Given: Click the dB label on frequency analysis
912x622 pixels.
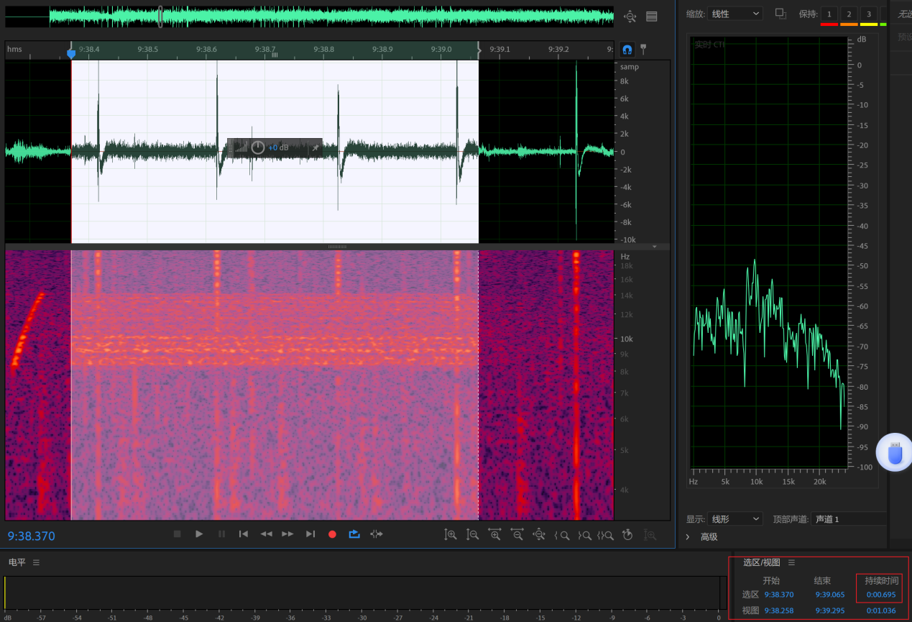Looking at the screenshot, I should tap(862, 40).
